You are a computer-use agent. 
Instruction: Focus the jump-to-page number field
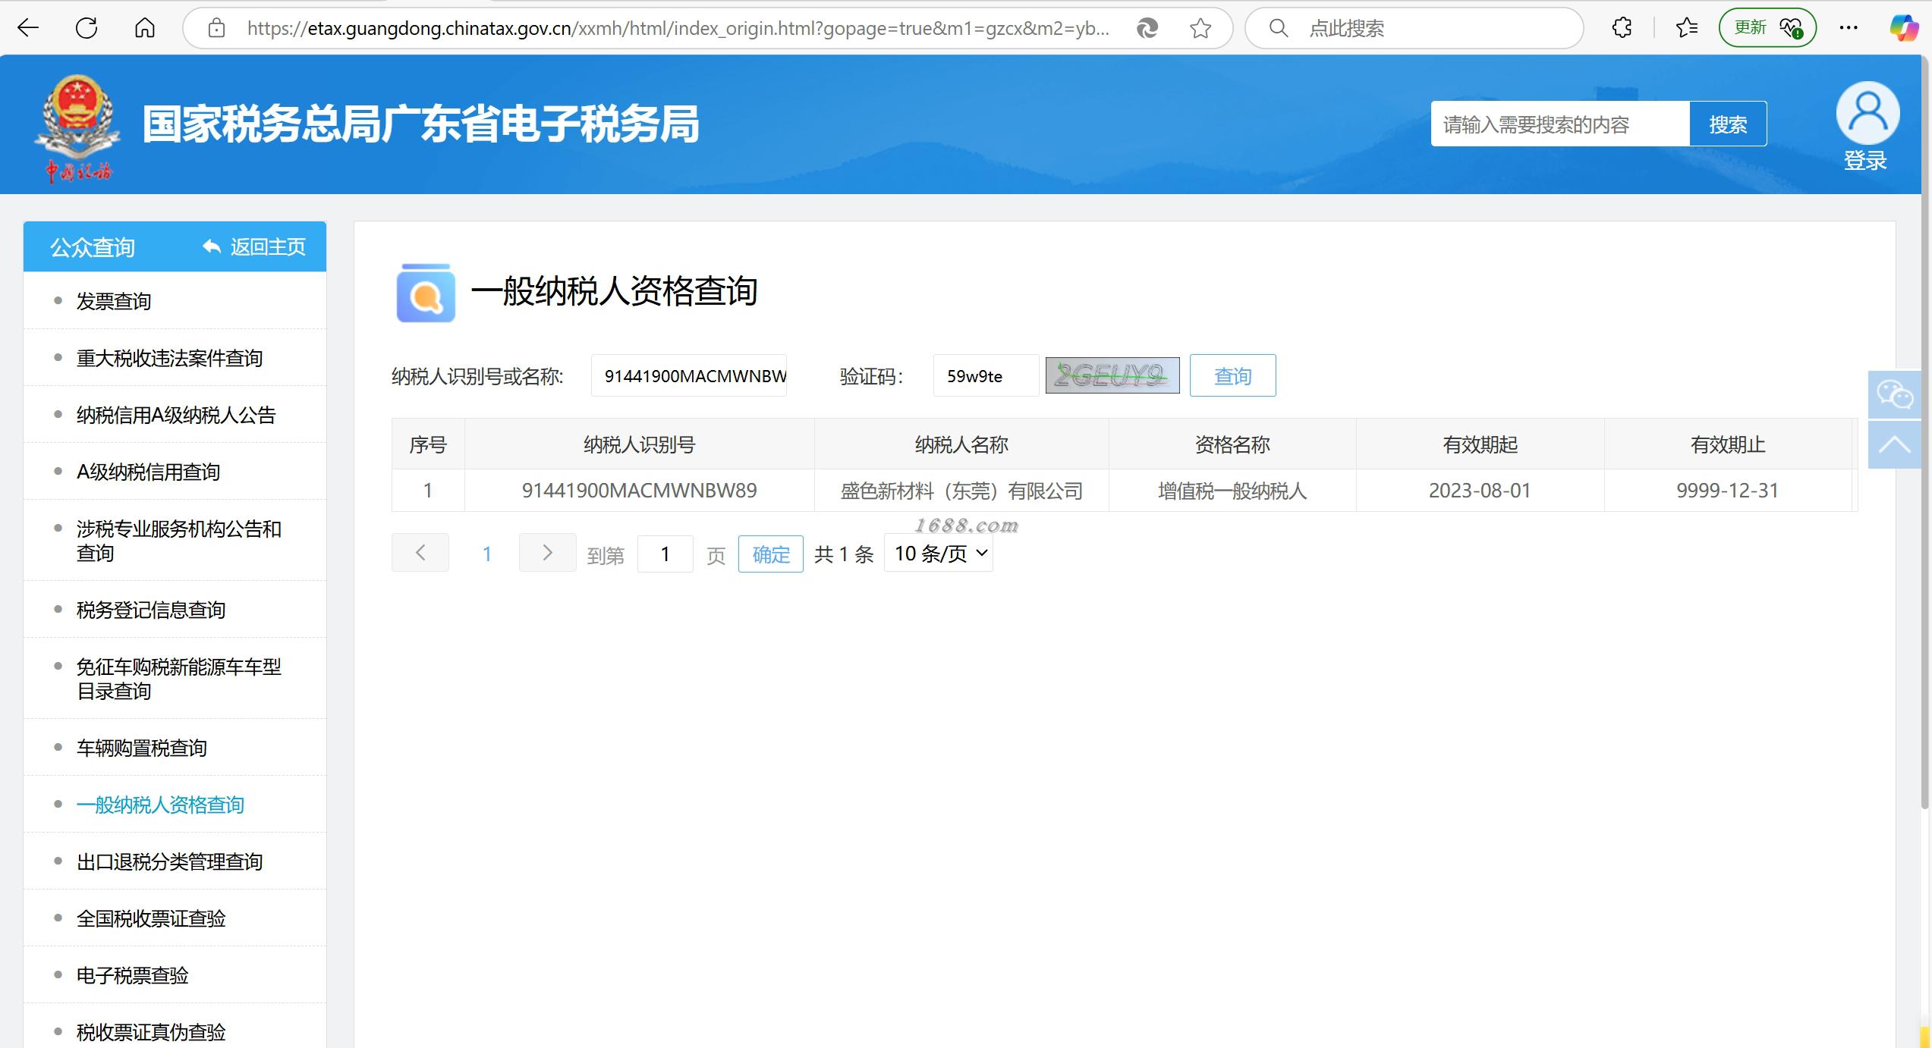666,554
